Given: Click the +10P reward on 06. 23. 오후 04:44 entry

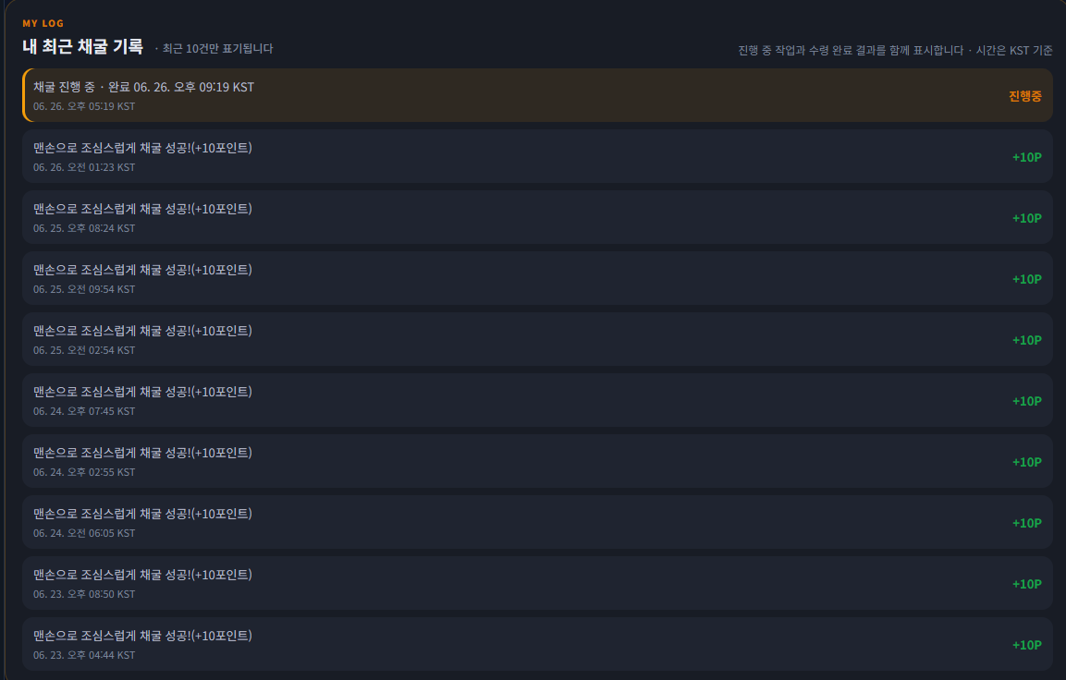Looking at the screenshot, I should [1026, 646].
